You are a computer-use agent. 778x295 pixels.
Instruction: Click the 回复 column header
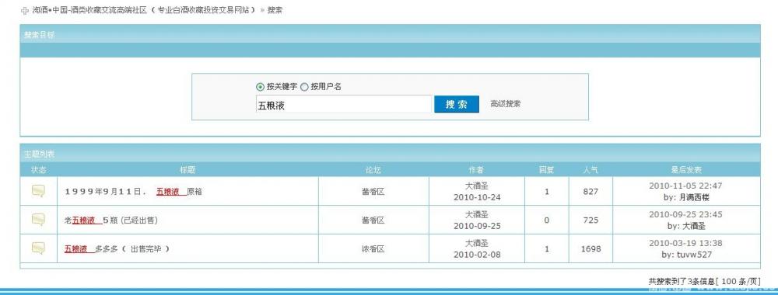546,170
